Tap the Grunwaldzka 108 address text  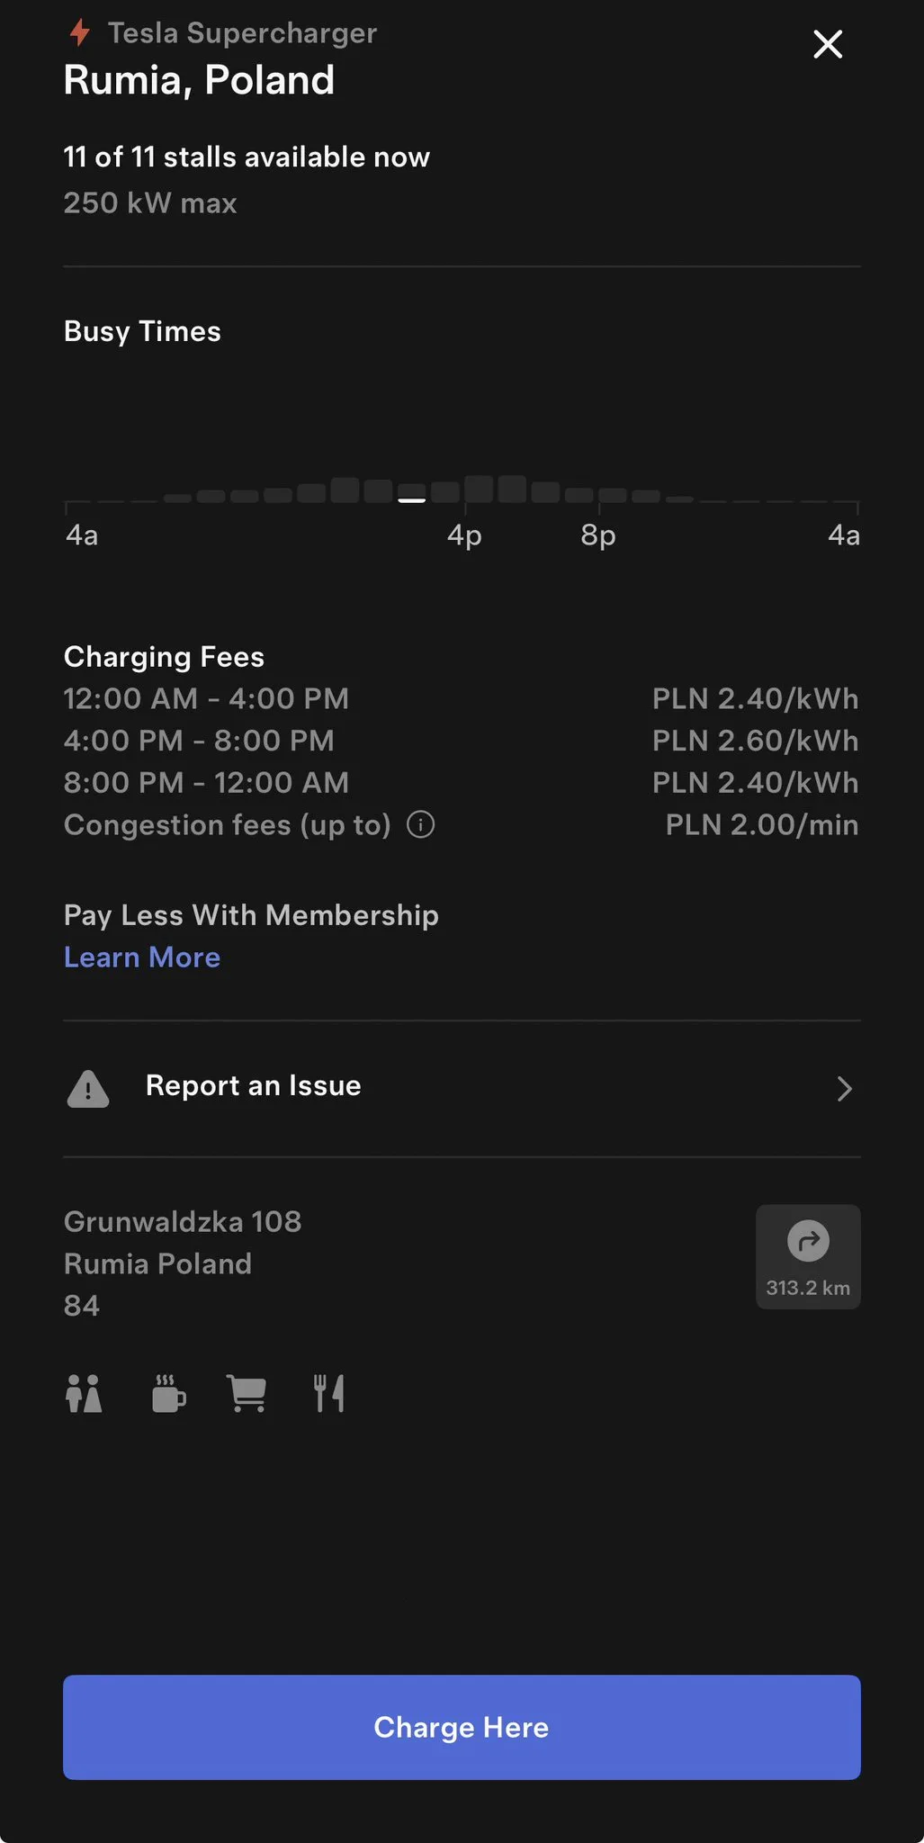(x=183, y=1221)
